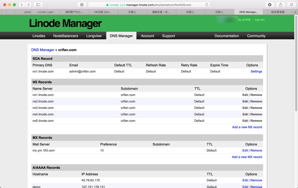This screenshot has width=298, height=188.
Task: Click DNS Manager breadcrumb link
Action: click(x=43, y=50)
